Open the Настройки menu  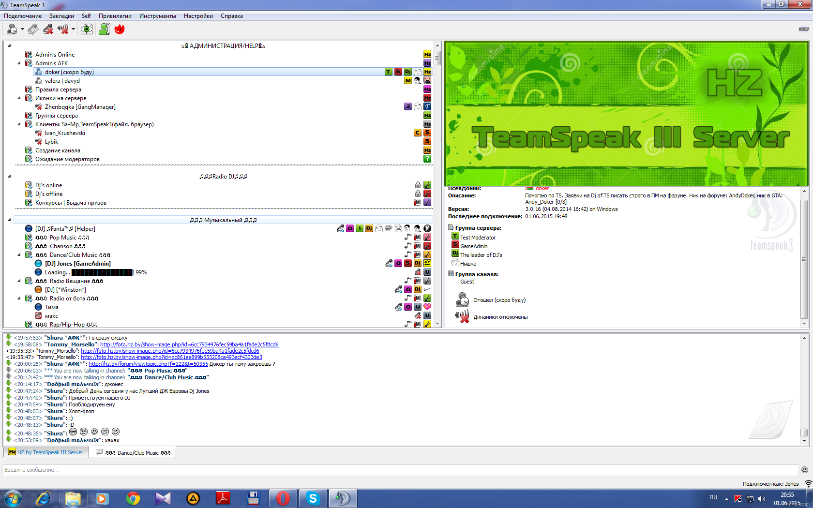(x=198, y=16)
